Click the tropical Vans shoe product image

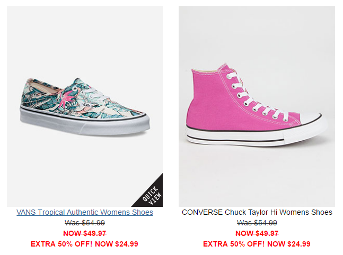pyautogui.click(x=85, y=106)
